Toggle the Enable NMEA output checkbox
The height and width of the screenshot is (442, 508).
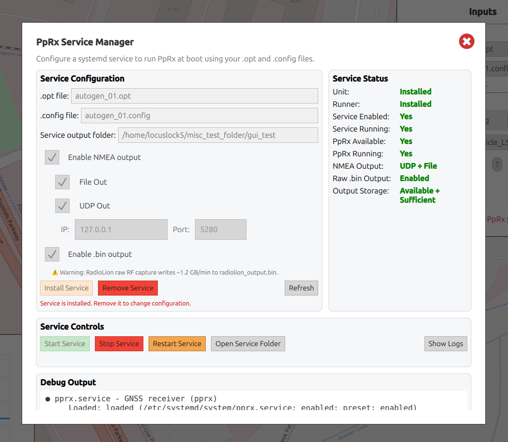(x=52, y=157)
